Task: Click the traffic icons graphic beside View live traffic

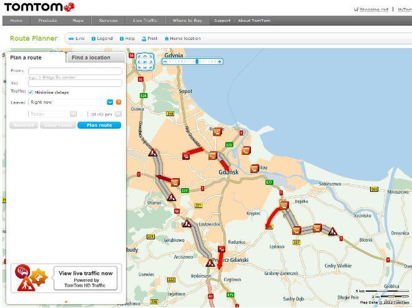Action: tap(32, 278)
